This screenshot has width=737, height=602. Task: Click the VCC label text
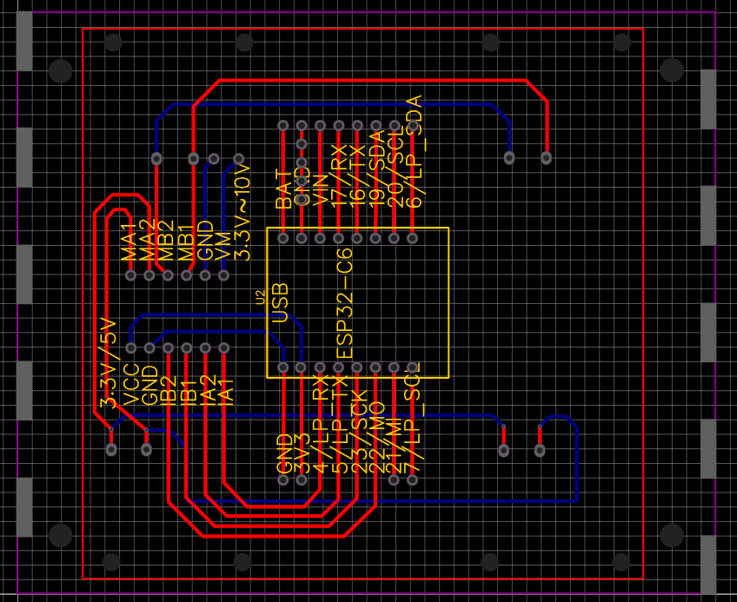[131, 385]
